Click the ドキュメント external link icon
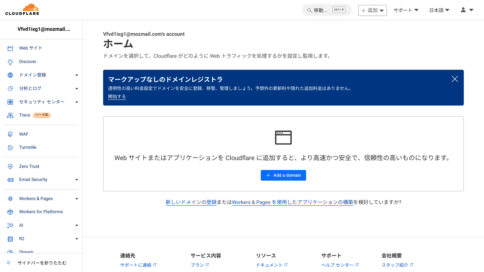The height and width of the screenshot is (272, 484). pyautogui.click(x=286, y=265)
